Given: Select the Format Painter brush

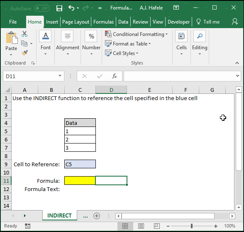Looking at the screenshot, I should [24, 53].
